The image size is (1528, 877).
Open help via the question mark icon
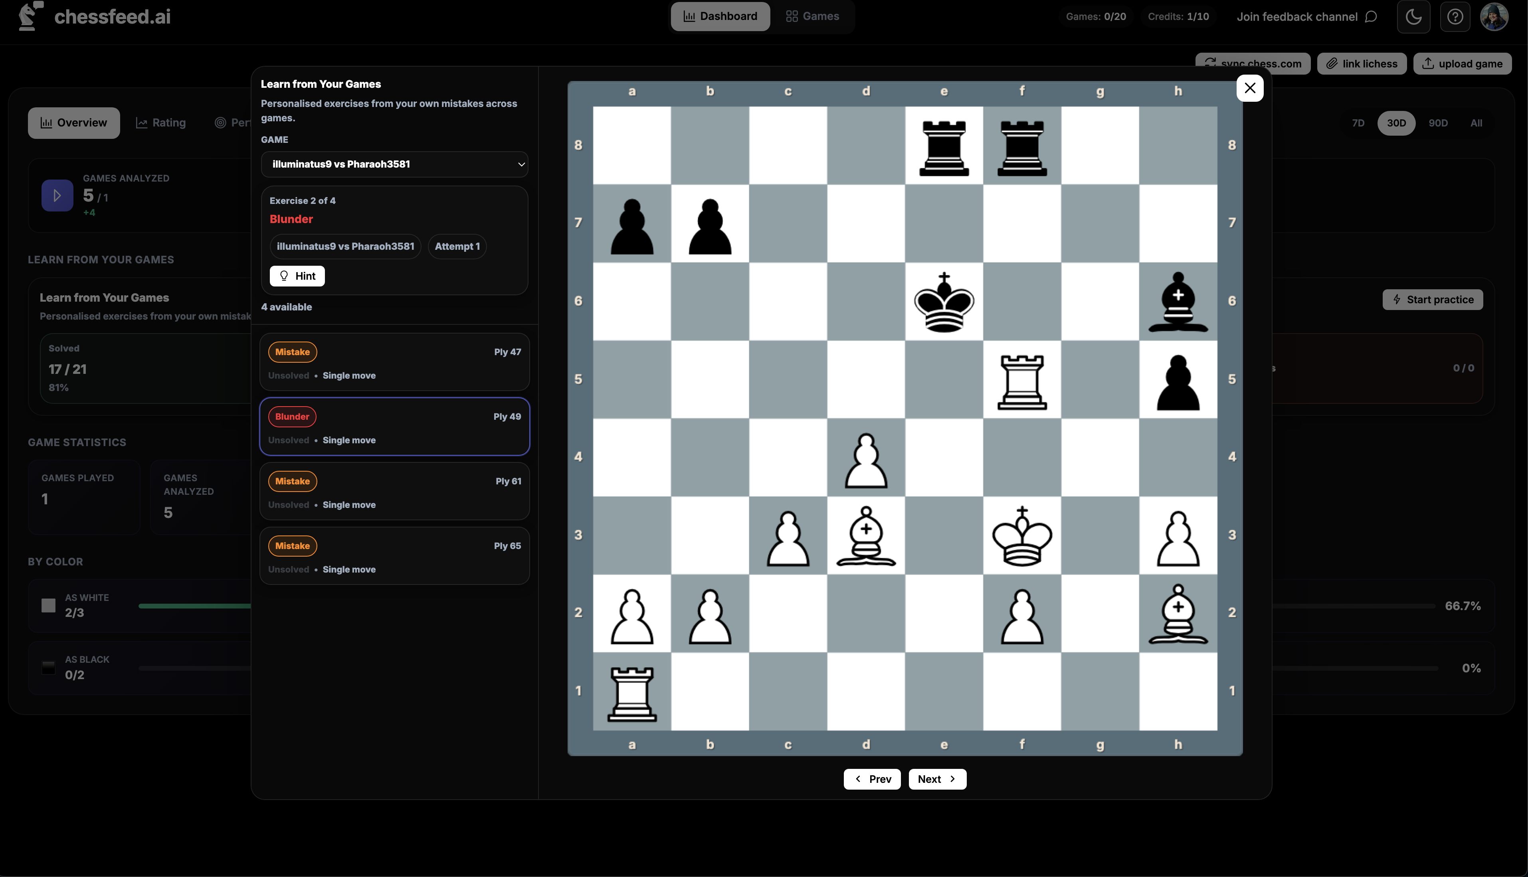pos(1455,16)
